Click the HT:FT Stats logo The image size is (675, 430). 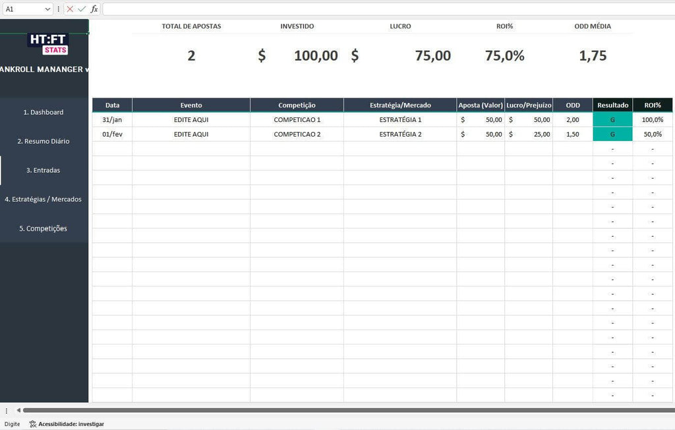47,44
